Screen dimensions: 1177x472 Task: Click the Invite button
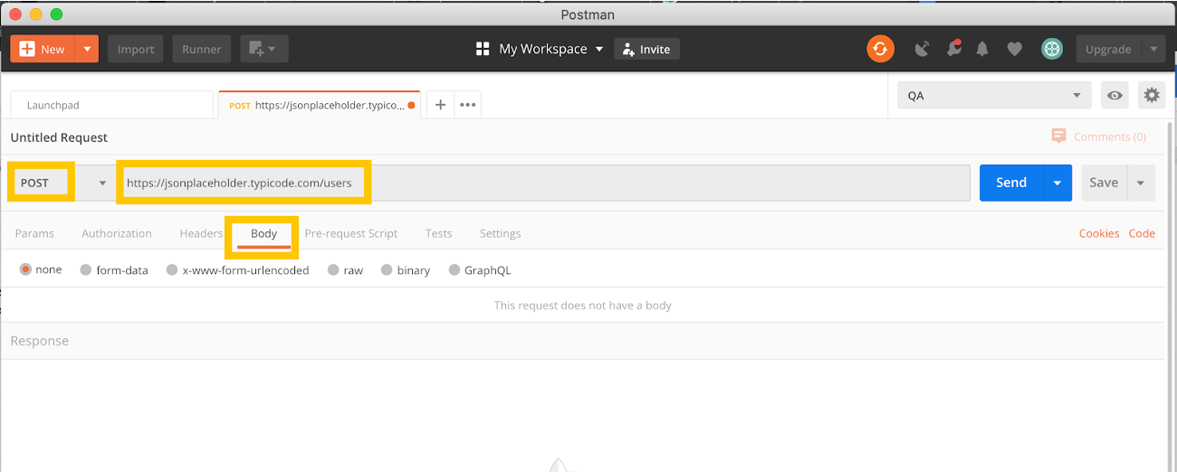click(x=646, y=49)
